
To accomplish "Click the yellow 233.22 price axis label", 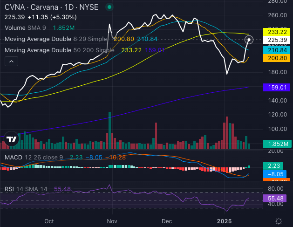I will click(x=277, y=33).
